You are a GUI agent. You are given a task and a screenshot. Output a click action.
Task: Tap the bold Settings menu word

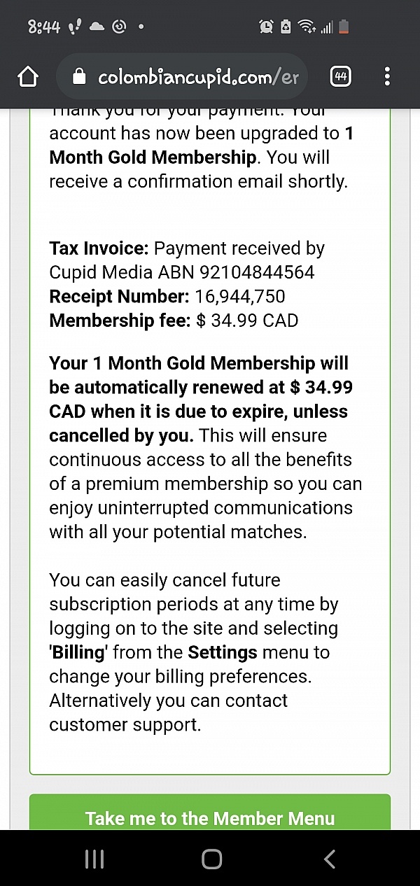[223, 652]
